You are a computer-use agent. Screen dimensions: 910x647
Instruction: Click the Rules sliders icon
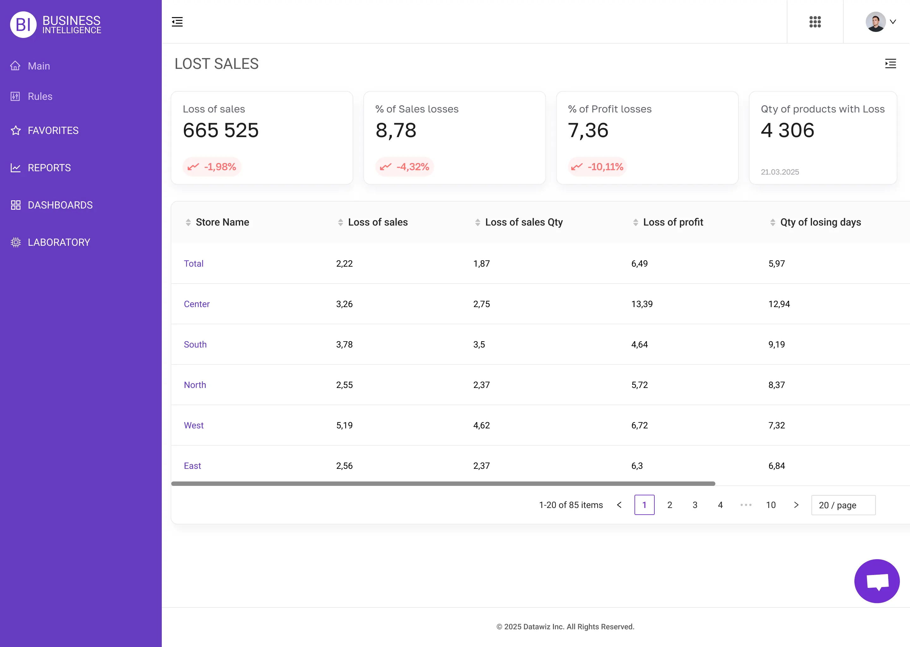15,96
